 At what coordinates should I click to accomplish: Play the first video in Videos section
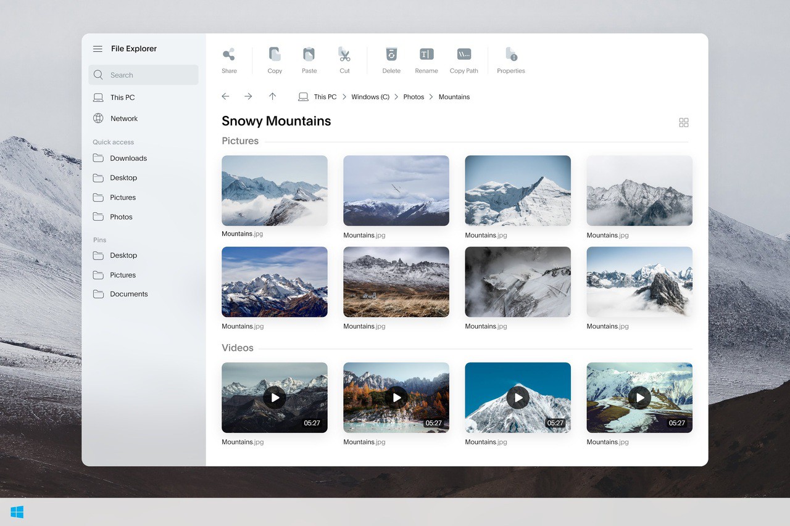point(275,398)
